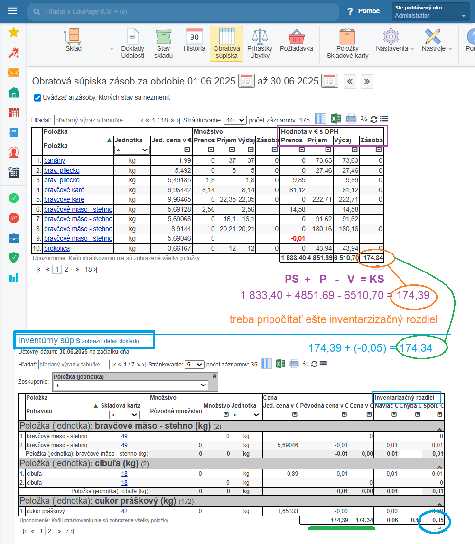Click the inventory Hľadať search input
Image resolution: width=475 pixels, height=544 pixels.
coord(74,365)
